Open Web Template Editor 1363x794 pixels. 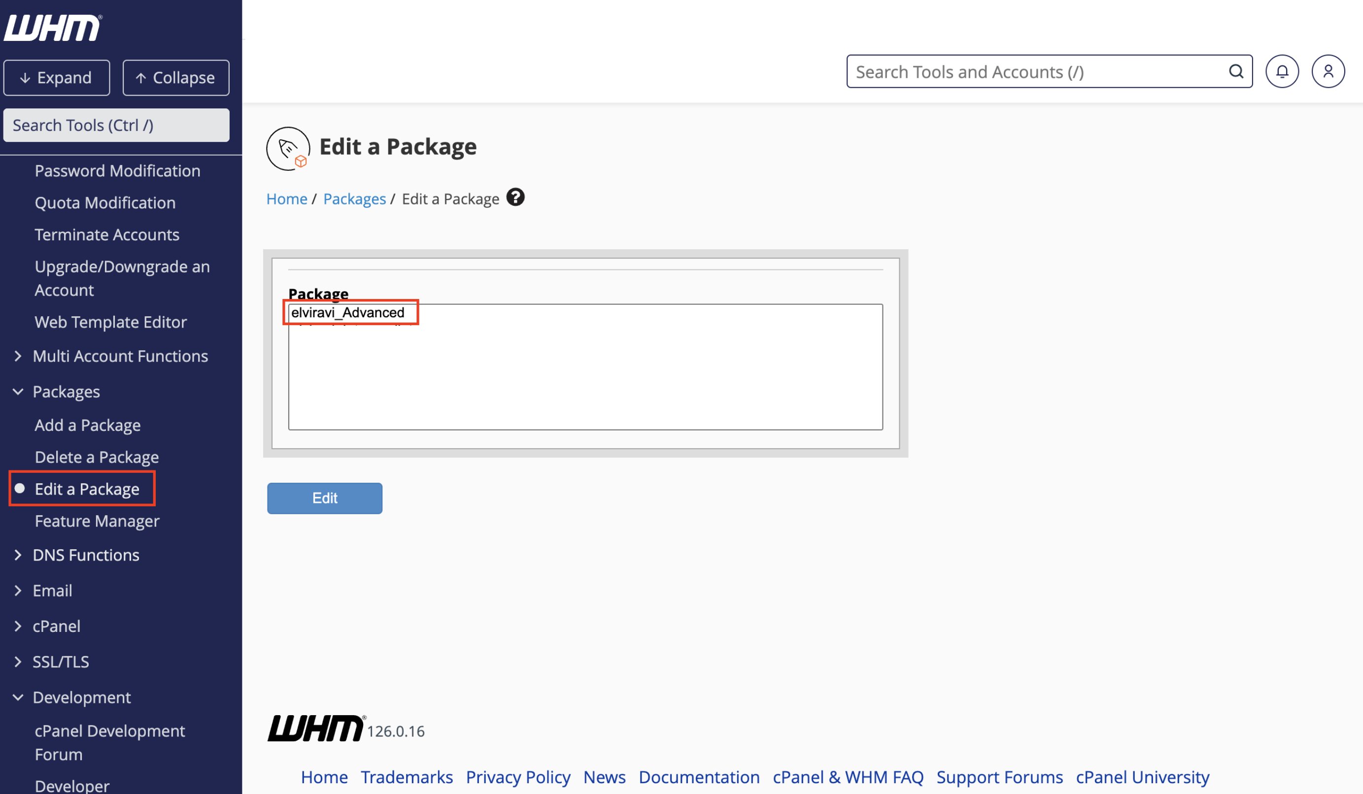point(110,322)
